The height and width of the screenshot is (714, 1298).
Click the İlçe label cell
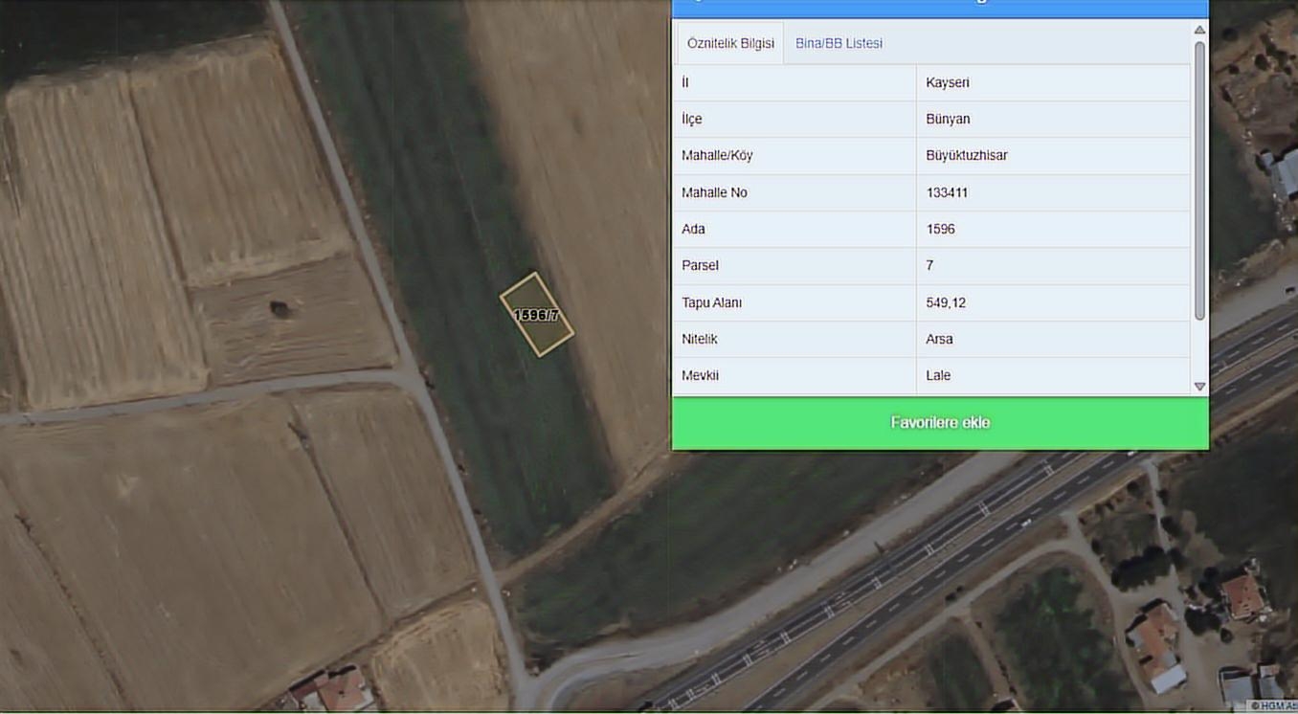click(x=794, y=119)
